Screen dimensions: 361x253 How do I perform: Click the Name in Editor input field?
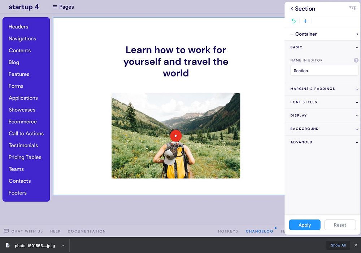[324, 71]
